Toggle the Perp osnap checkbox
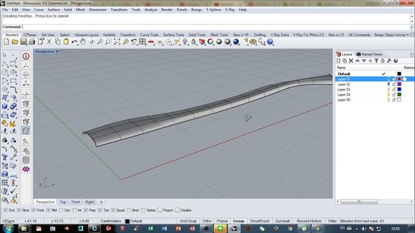 86,210
